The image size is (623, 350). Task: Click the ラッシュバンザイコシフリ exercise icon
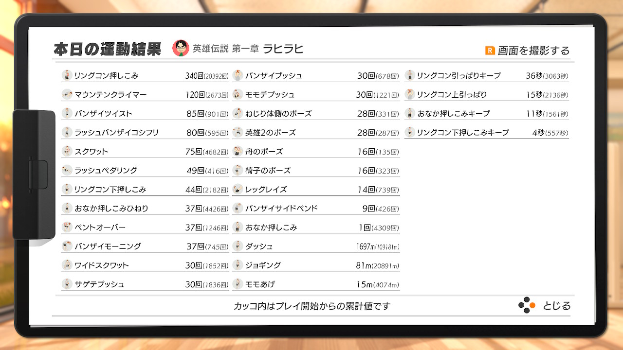[x=67, y=132]
